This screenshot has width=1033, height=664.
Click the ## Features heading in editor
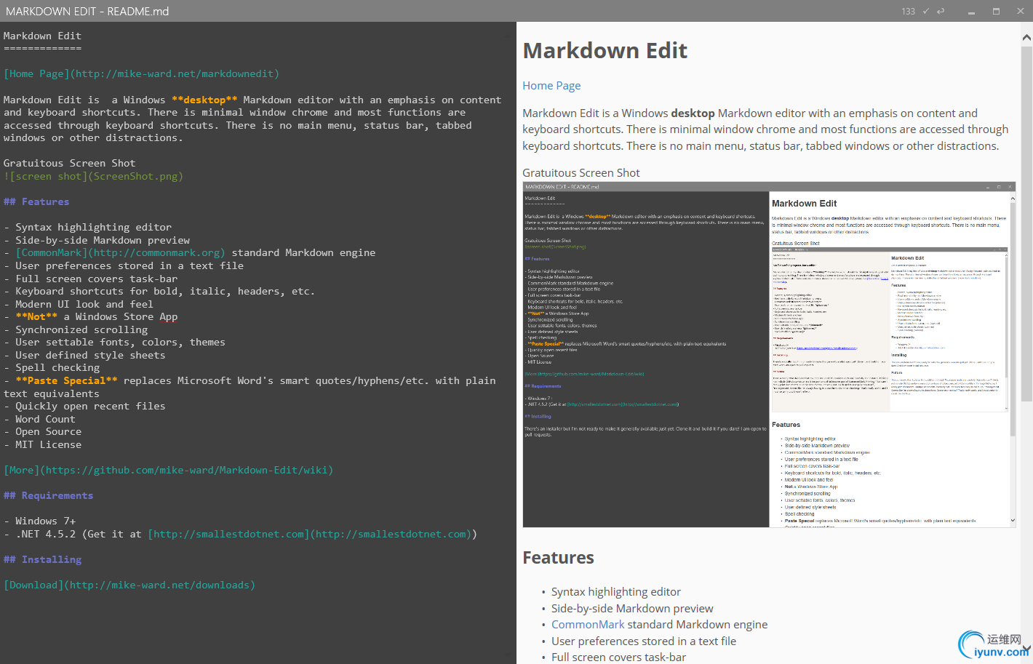[x=36, y=201]
